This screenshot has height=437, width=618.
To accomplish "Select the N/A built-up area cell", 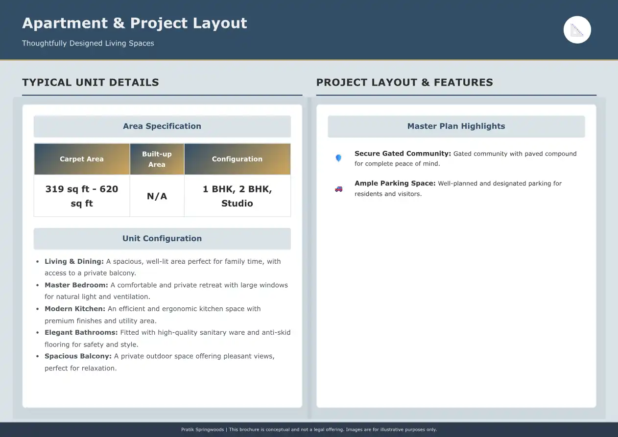I will 157,196.
